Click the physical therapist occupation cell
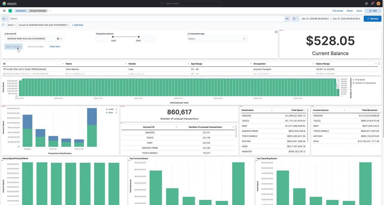Viewport: 384px width, 205px height. (262, 69)
